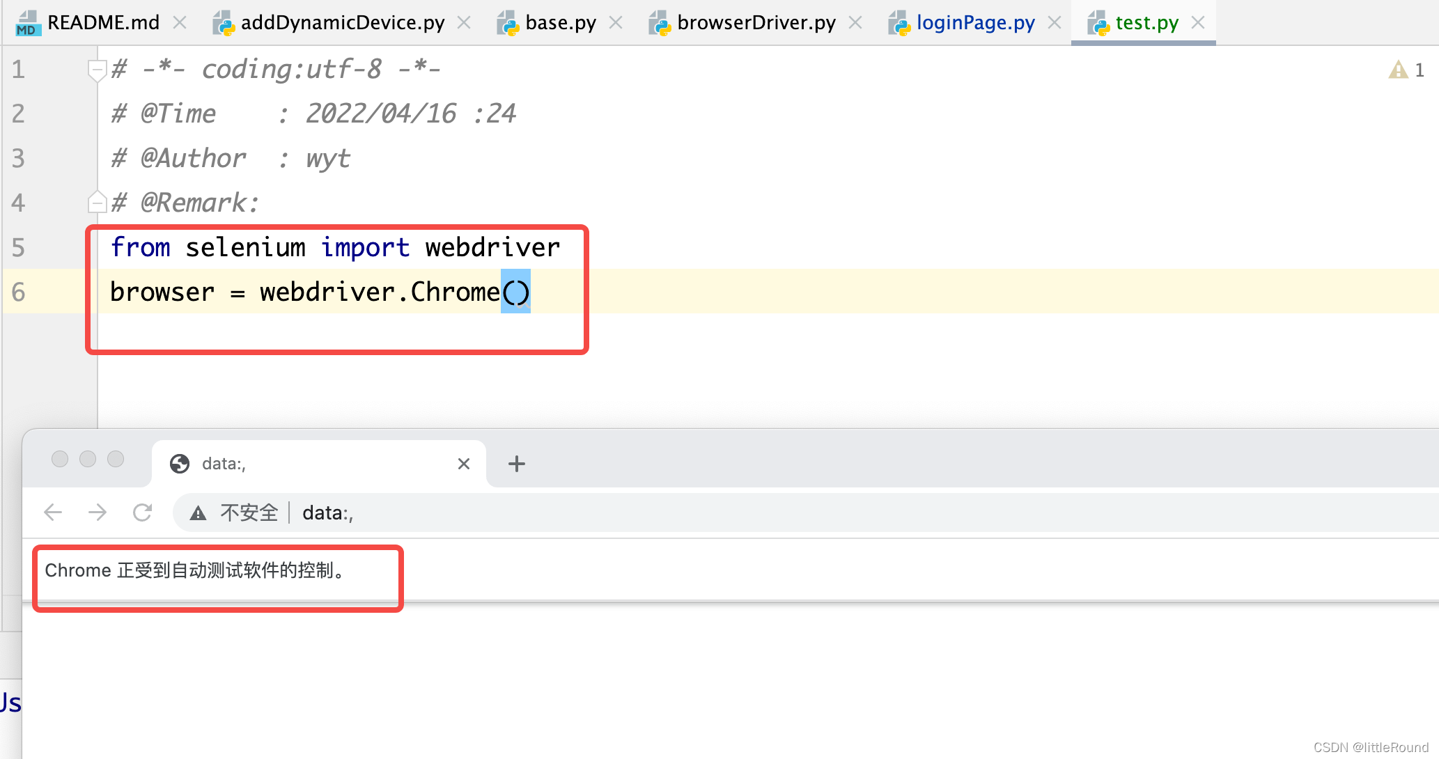Click line number 5 in gutter
The height and width of the screenshot is (759, 1439).
[x=18, y=247]
